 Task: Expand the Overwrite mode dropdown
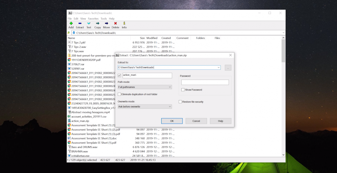click(145, 107)
